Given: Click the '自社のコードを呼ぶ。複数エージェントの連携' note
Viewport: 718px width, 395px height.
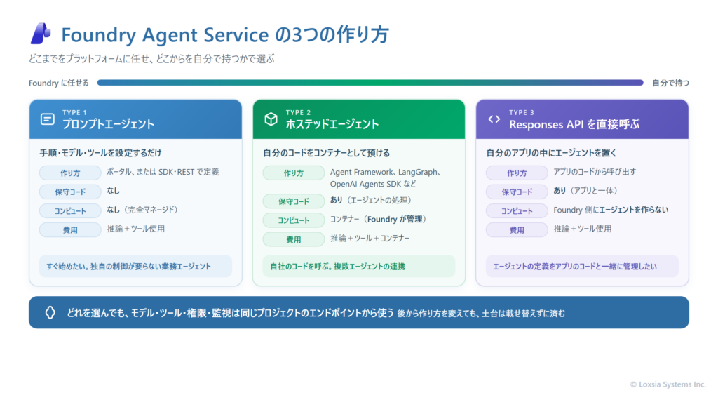Looking at the screenshot, I should [359, 266].
